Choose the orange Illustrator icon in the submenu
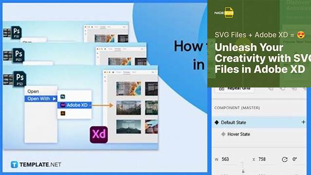The image size is (311, 175). click(x=63, y=113)
